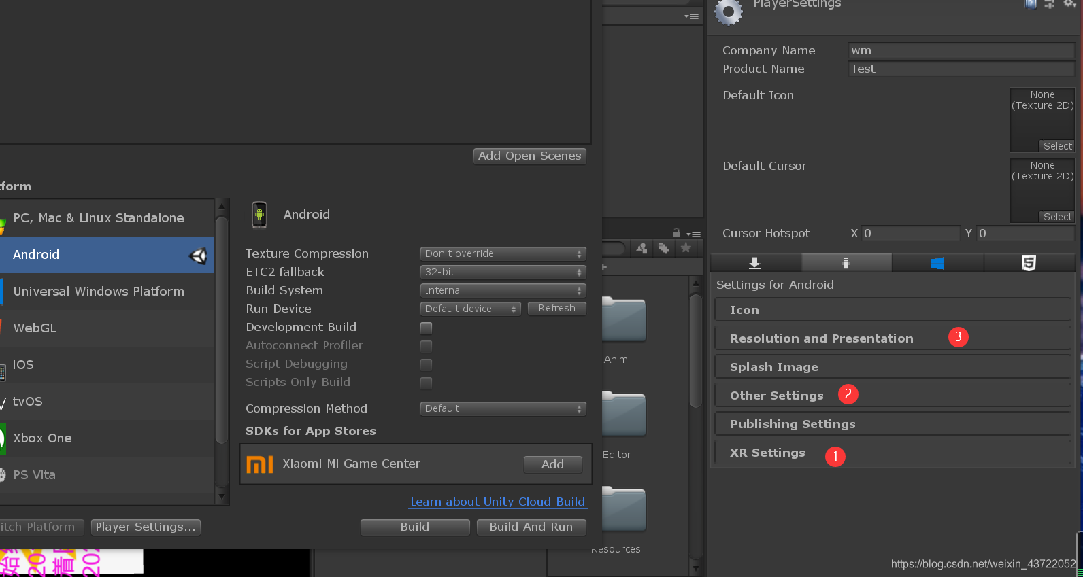Select the PS Vita platform

tap(107, 475)
